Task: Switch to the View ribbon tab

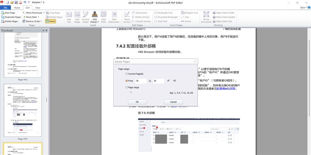Action: pos(37,8)
